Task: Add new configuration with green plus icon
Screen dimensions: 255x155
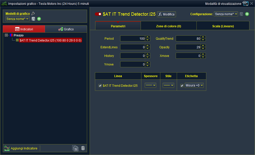Action: (x=247, y=14)
